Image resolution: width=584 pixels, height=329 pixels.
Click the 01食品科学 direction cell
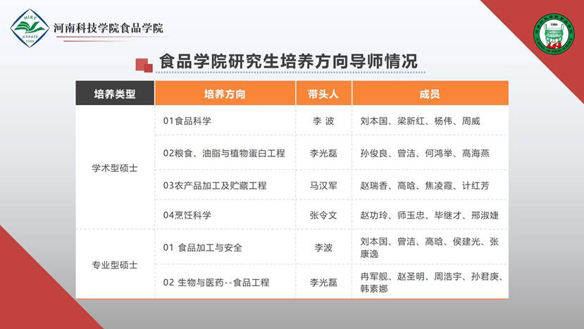pyautogui.click(x=187, y=121)
